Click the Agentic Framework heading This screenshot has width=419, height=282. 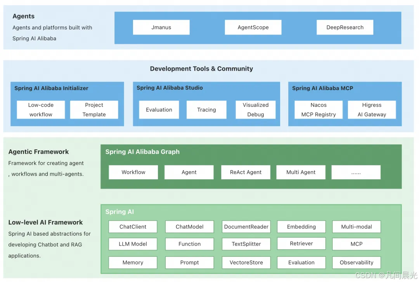(x=38, y=152)
